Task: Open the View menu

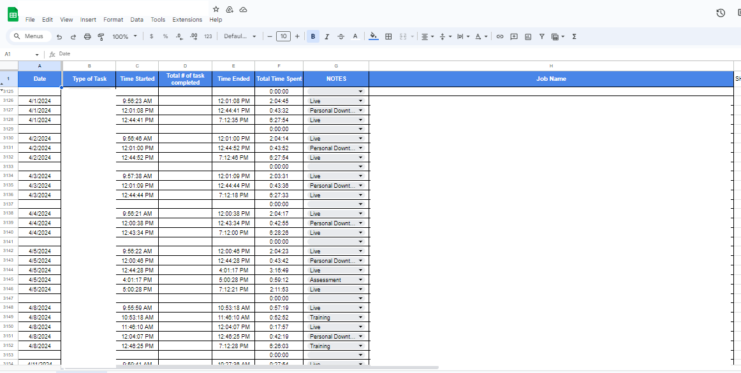Action: click(66, 20)
